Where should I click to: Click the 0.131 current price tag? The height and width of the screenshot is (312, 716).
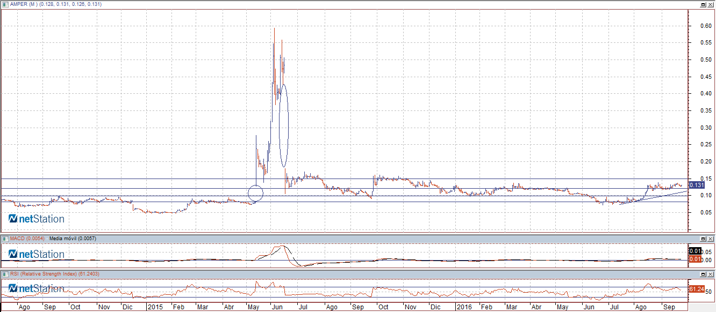pos(696,185)
